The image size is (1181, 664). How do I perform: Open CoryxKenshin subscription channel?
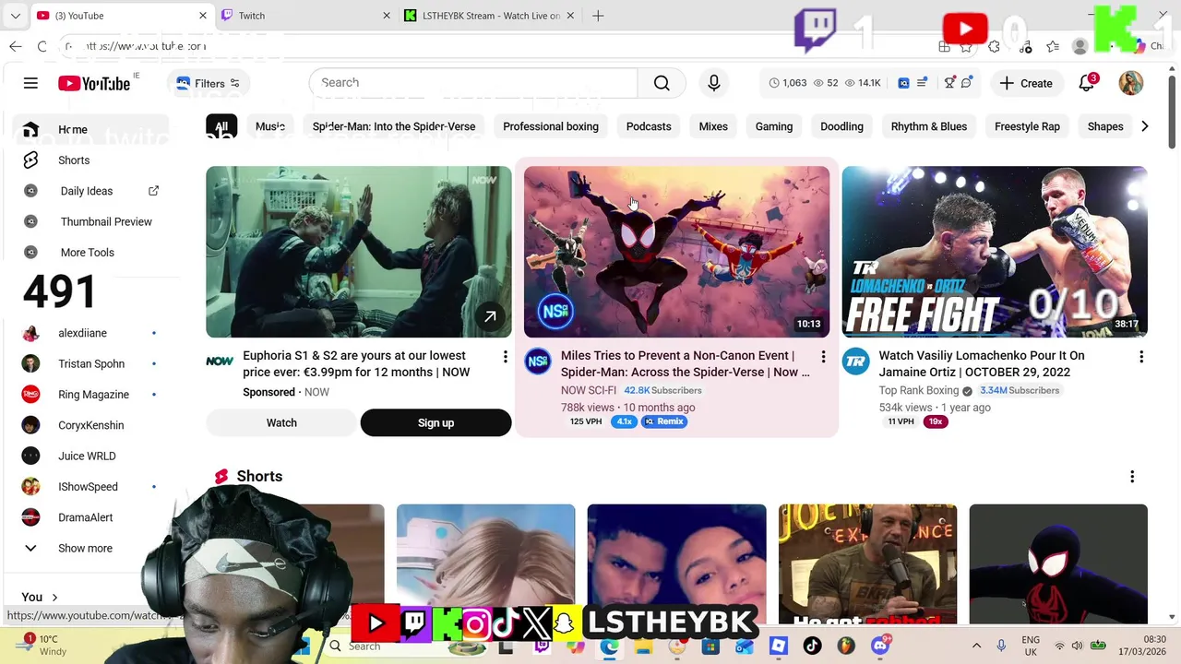pyautogui.click(x=90, y=425)
